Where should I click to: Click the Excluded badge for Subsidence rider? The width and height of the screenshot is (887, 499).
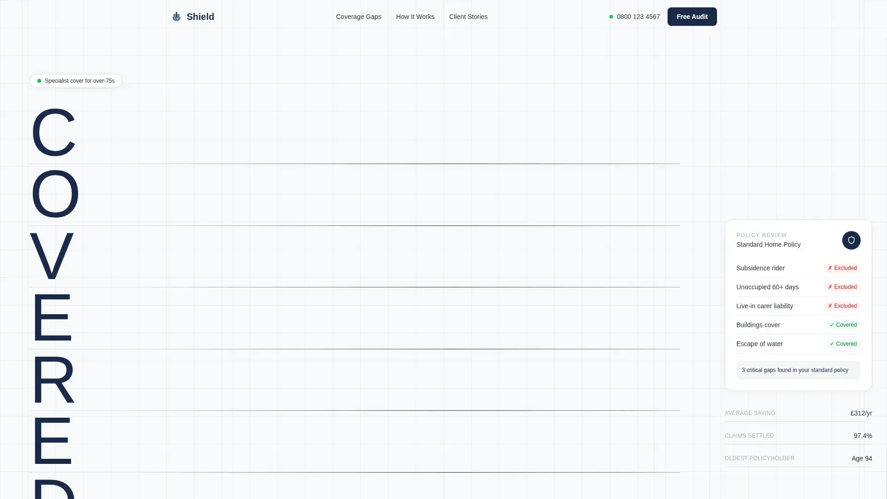842,268
